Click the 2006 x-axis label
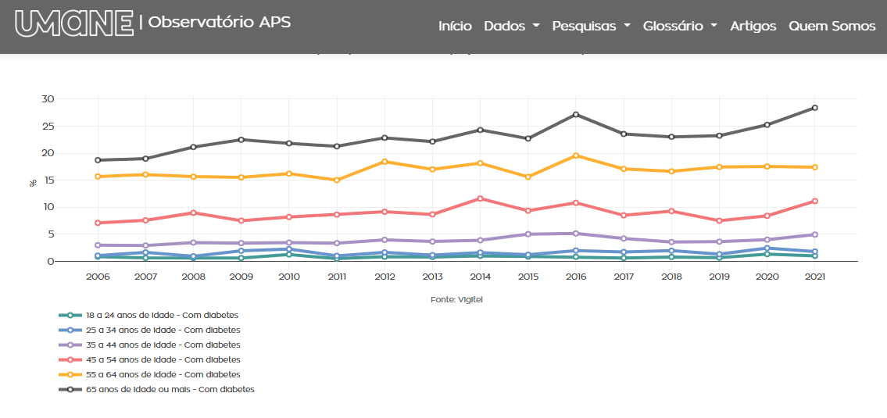This screenshot has height=418, width=887. tap(98, 277)
